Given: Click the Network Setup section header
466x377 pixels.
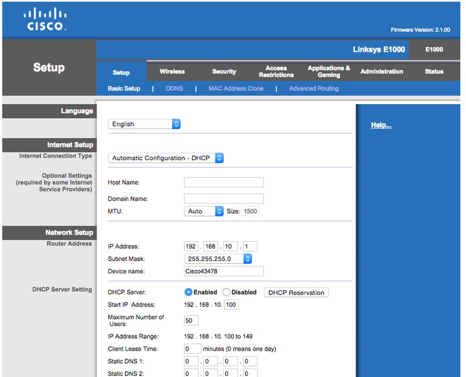Looking at the screenshot, I should click(x=49, y=233).
